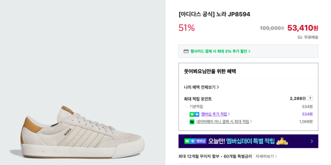Click the N+ 멤버십 logo on the purple banner
The width and height of the screenshot is (331, 165).
tap(195, 141)
